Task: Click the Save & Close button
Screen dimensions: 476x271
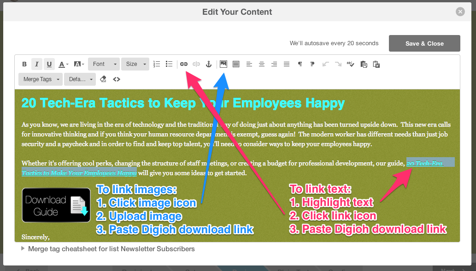Action: point(424,43)
